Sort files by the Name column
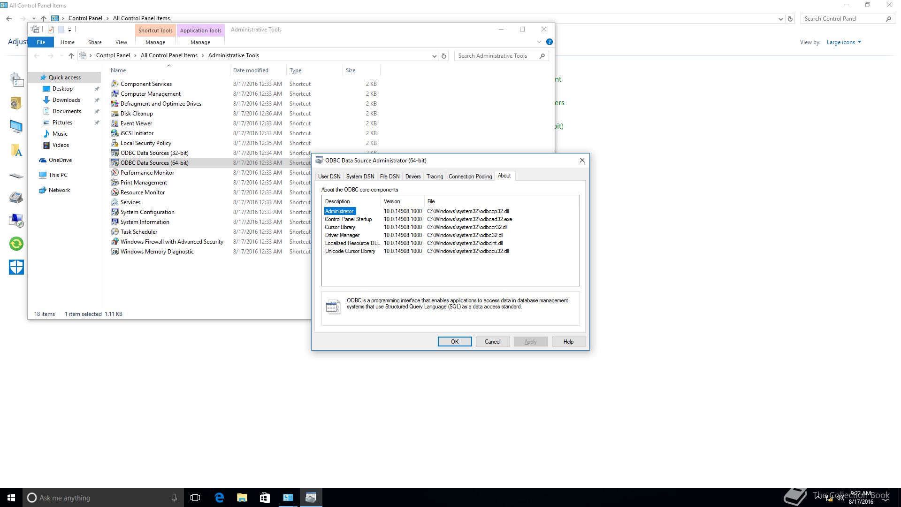Viewport: 901px width, 507px height. [169, 70]
